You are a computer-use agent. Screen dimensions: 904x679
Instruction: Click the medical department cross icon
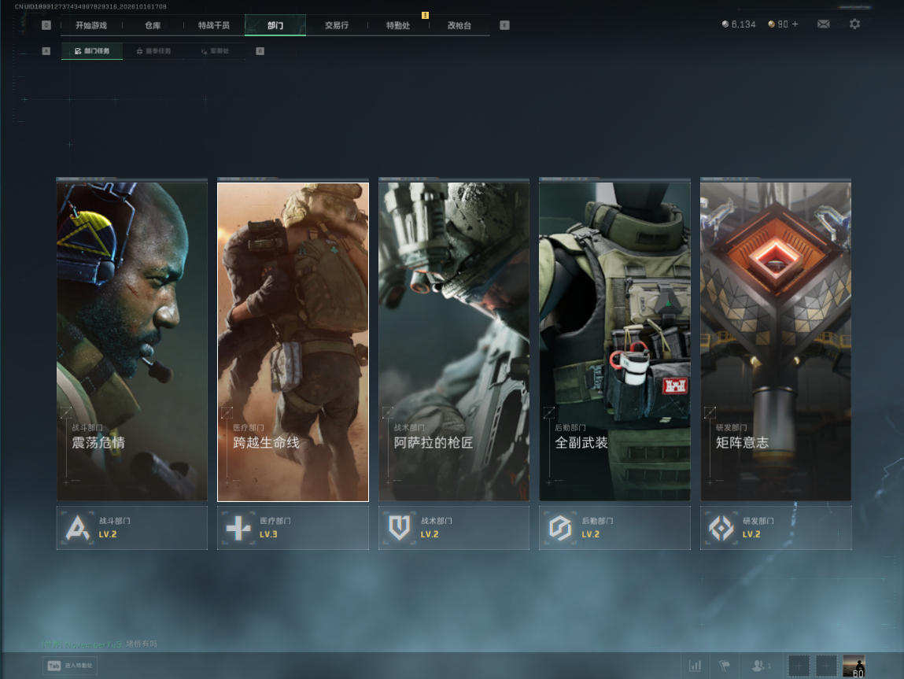[238, 527]
